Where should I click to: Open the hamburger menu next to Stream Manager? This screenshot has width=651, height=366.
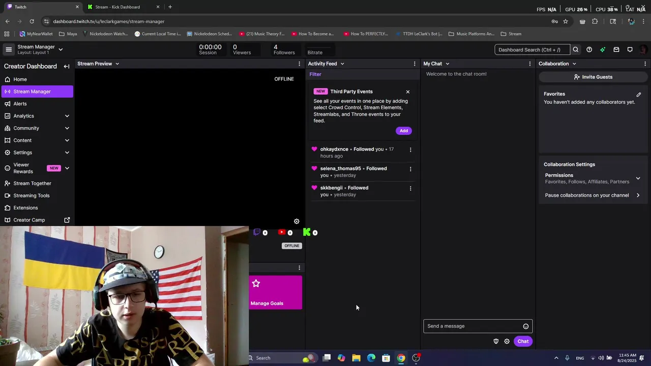[9, 49]
